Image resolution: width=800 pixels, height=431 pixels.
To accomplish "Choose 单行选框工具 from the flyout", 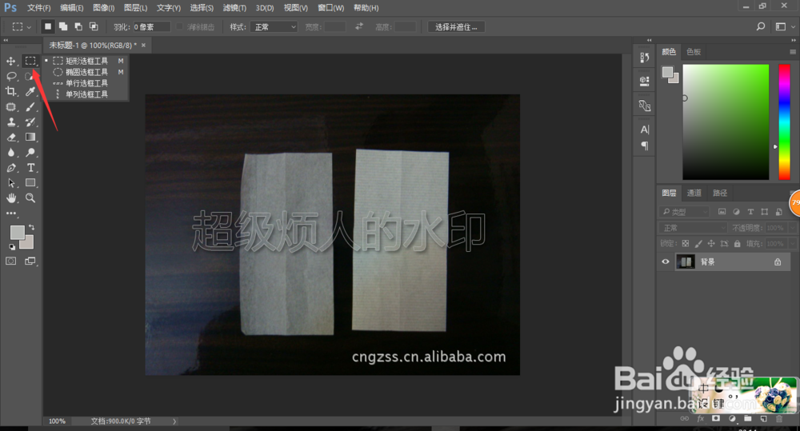I will 87,83.
